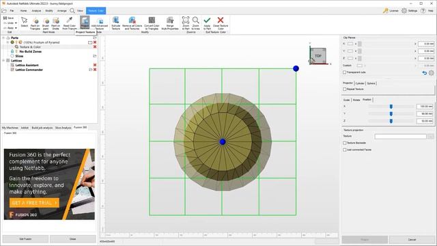Click Zoom to Part
Image resolution: width=437 pixels, height=246 pixels.
(186, 23)
